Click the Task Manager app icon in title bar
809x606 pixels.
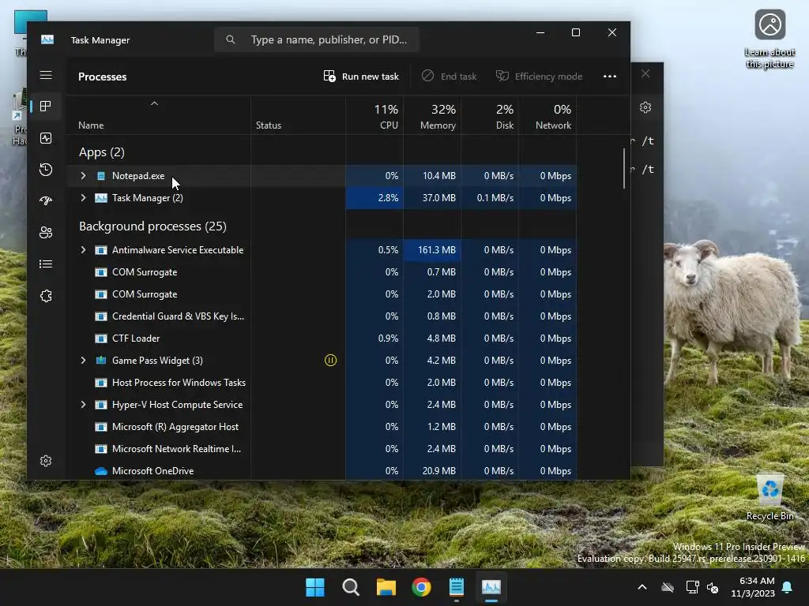47,39
